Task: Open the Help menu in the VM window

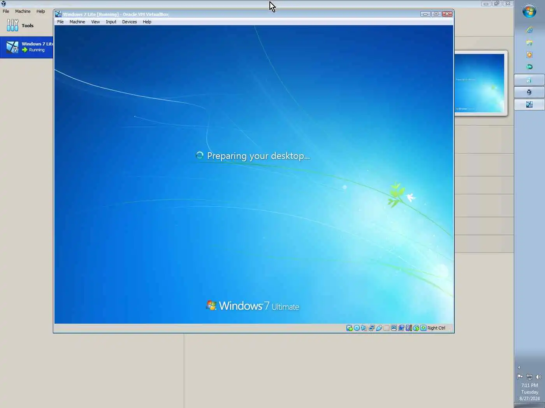Action: click(147, 22)
